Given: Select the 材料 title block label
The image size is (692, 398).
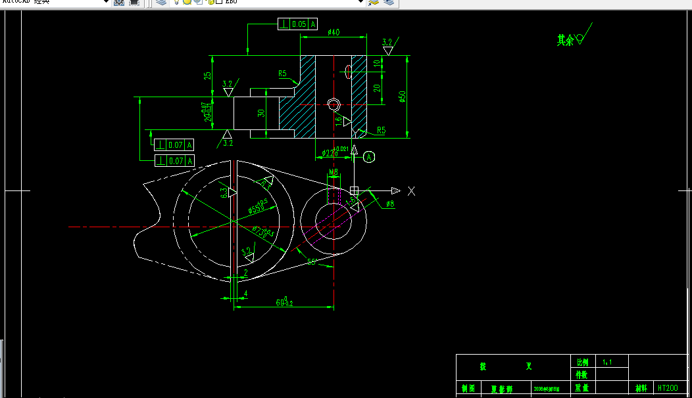Looking at the screenshot, I should pyautogui.click(x=641, y=388).
